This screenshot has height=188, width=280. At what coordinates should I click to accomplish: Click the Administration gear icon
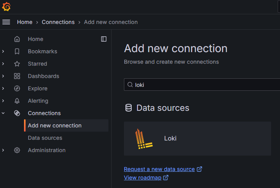pos(17,150)
